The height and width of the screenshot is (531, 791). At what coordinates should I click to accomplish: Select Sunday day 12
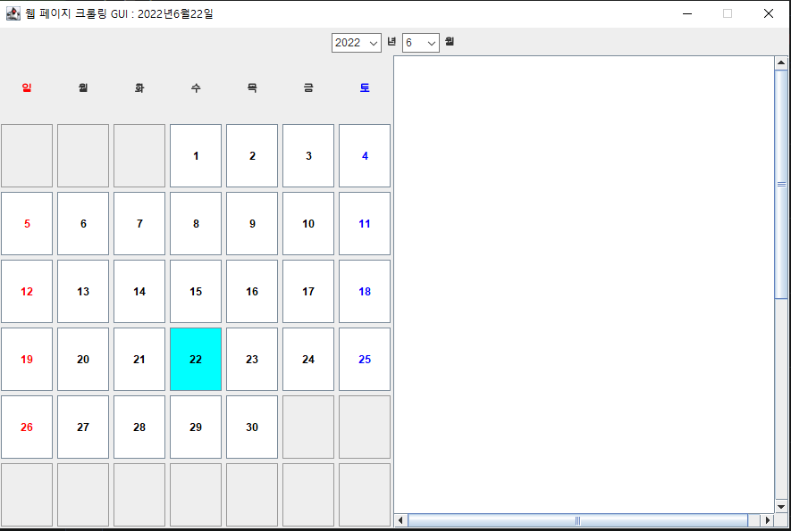(x=27, y=291)
